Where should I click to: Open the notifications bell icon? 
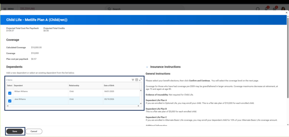[x=266, y=9]
